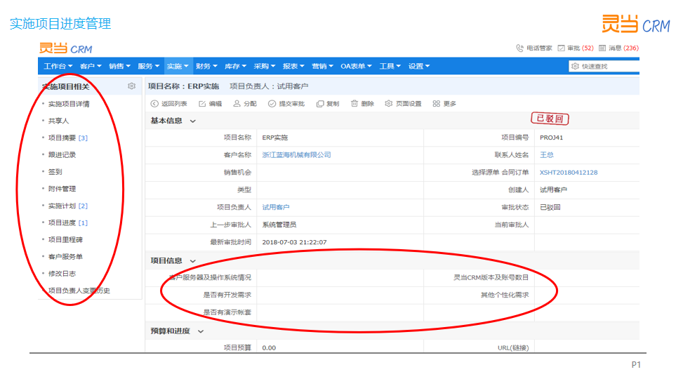Click the 分配 assign person icon

(x=237, y=103)
